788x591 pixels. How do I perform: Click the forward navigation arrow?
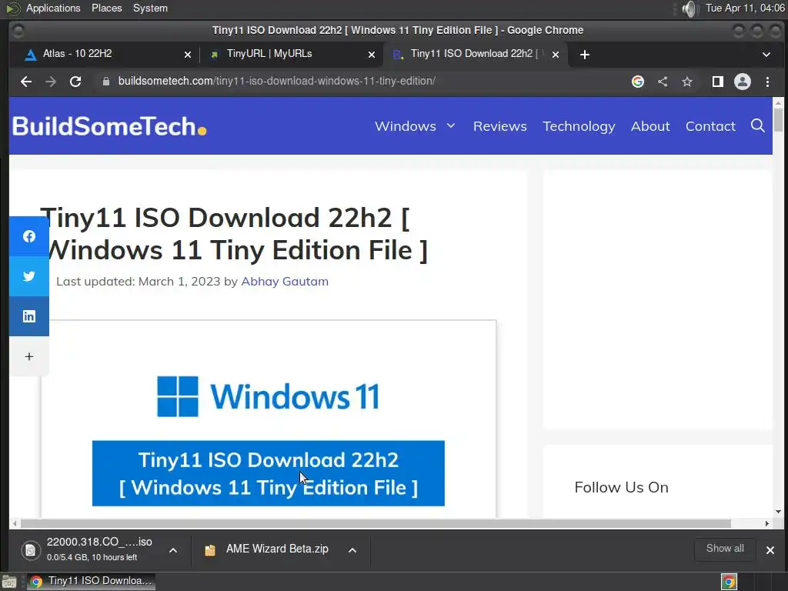coord(50,82)
